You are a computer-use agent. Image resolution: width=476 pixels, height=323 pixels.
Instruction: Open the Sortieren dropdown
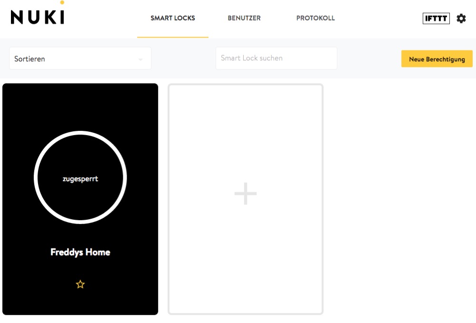pyautogui.click(x=80, y=59)
